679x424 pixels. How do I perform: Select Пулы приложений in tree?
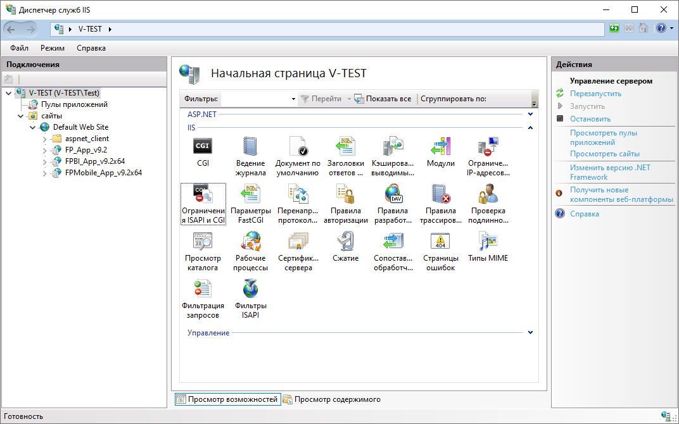click(74, 104)
